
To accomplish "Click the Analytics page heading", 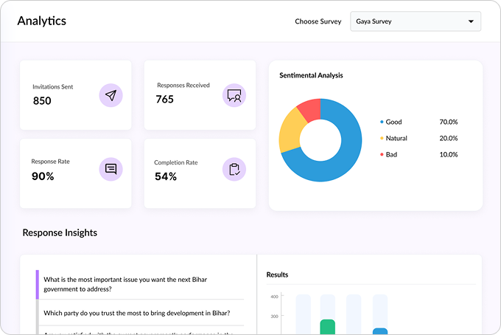I will tap(41, 21).
